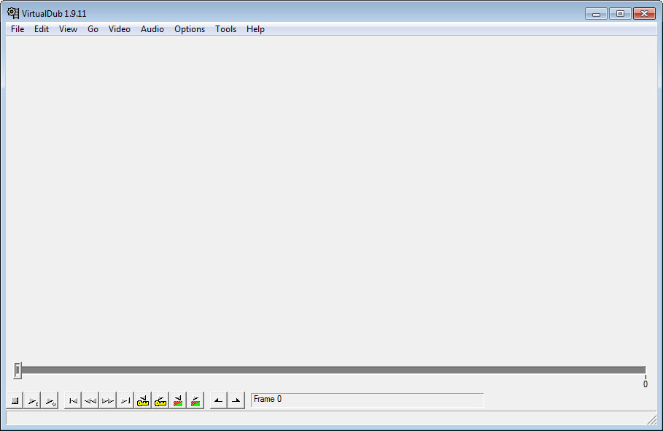663x431 pixels.
Task: Open the Video menu
Action: [119, 29]
